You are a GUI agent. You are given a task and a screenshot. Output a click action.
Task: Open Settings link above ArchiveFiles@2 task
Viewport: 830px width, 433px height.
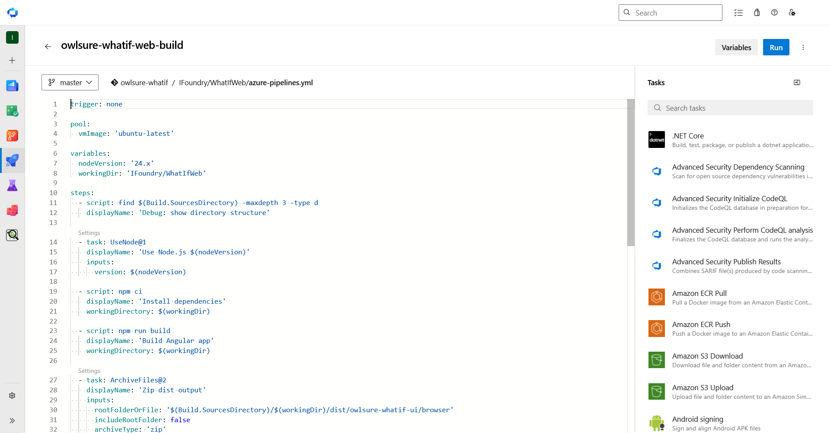[x=89, y=371]
